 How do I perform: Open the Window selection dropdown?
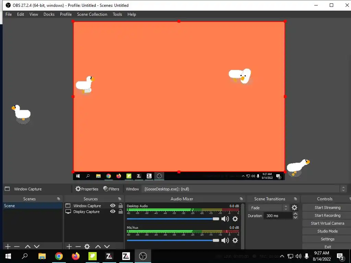[244, 189]
